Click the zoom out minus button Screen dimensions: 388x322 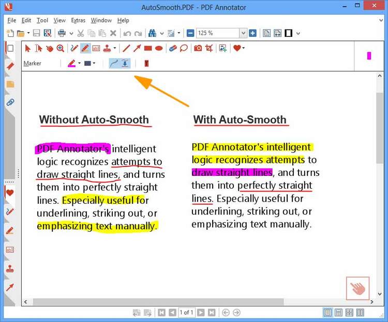click(190, 33)
